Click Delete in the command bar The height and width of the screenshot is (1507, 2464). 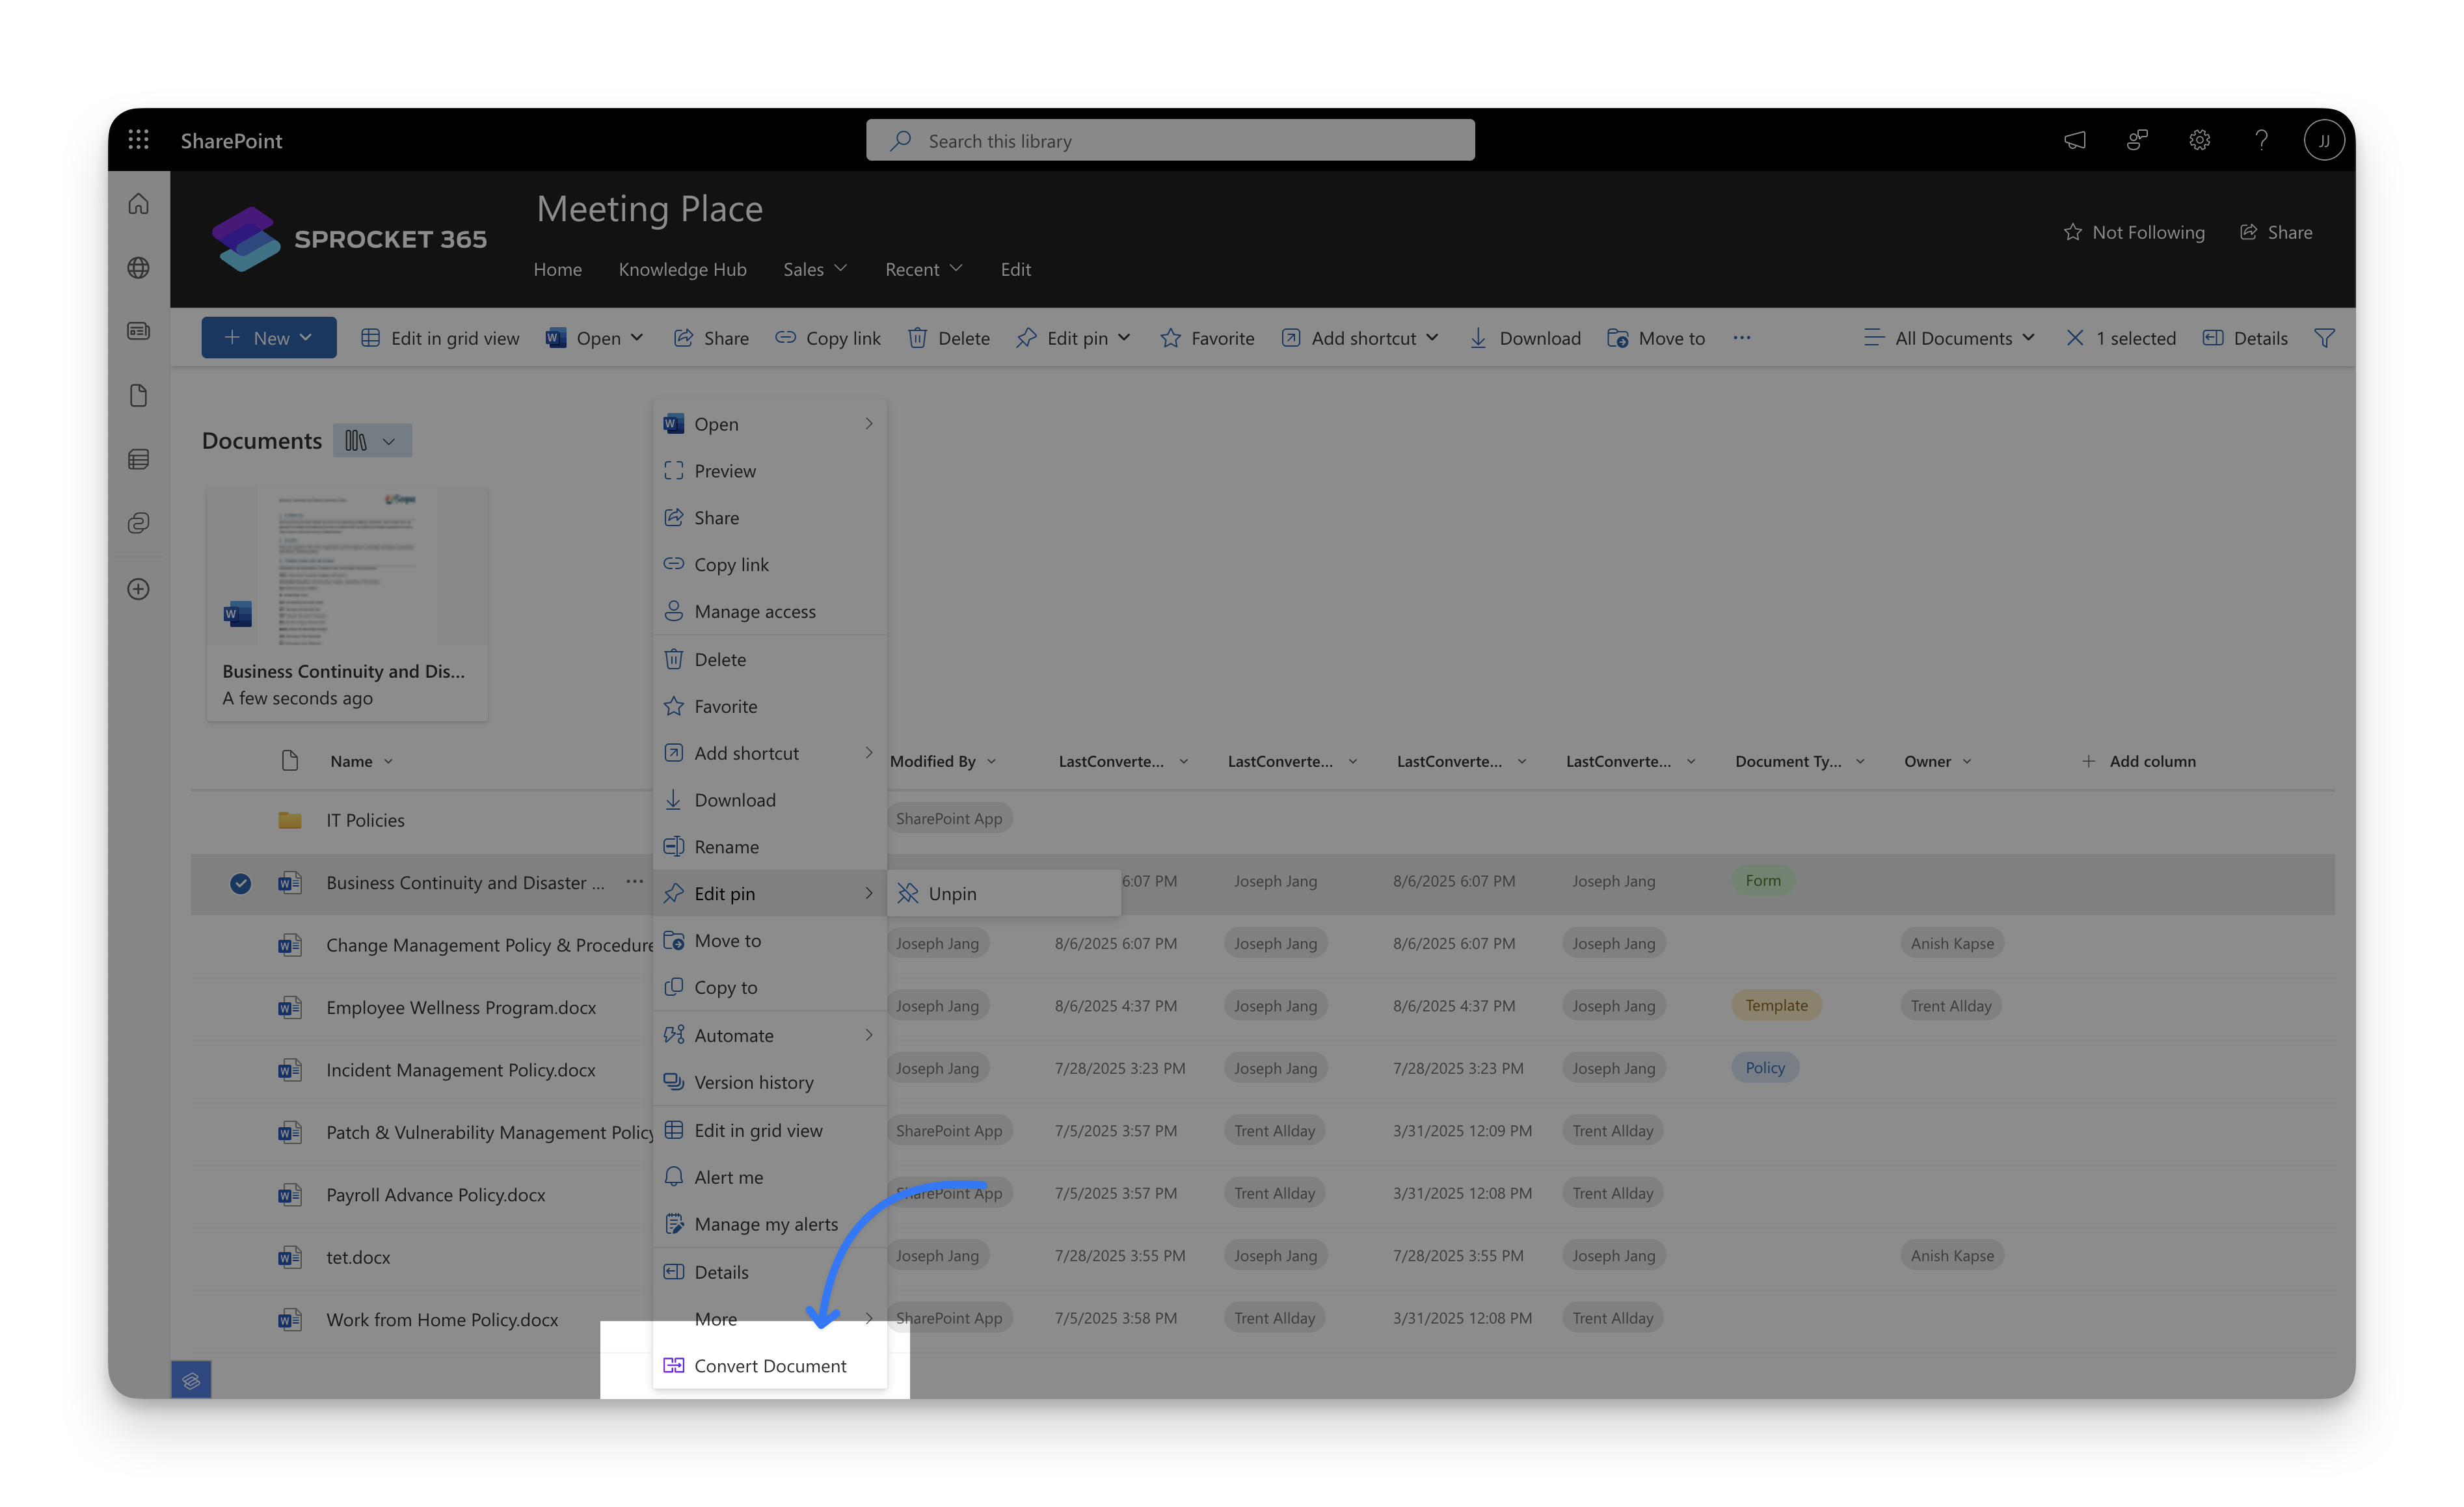[x=949, y=338]
